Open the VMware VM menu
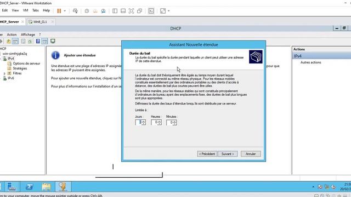 pos(26,10)
